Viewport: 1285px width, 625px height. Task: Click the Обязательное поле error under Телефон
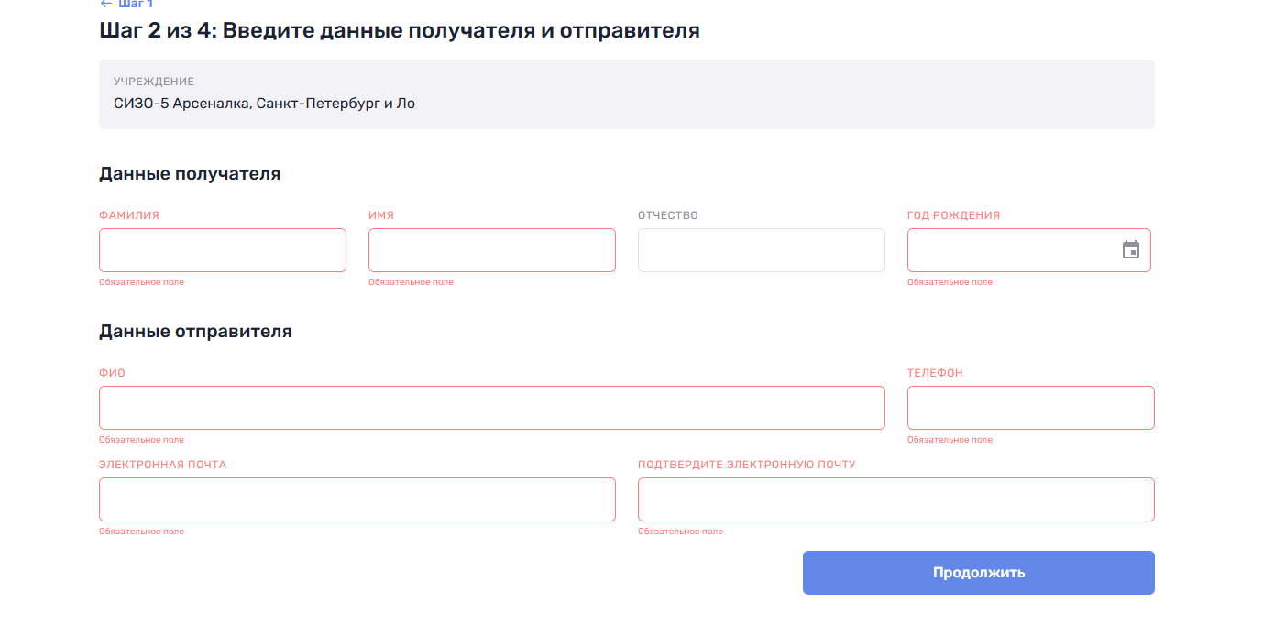point(950,440)
